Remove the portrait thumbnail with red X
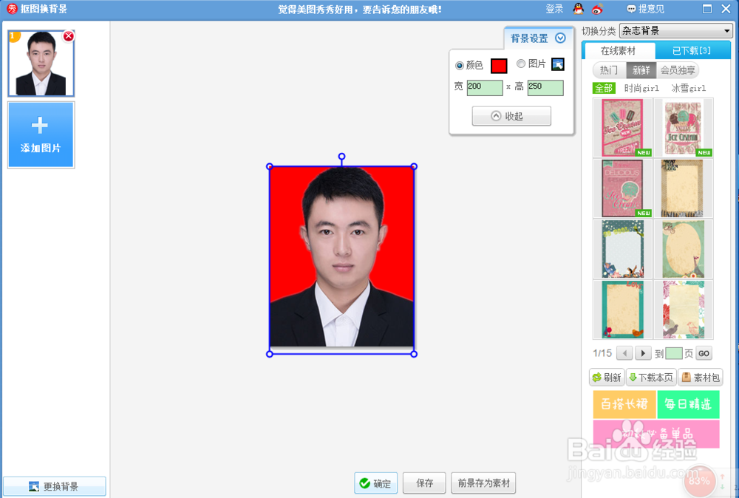 [69, 35]
